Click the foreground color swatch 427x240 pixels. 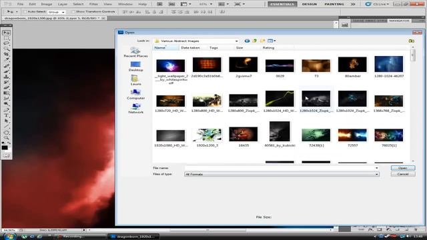pos(5,148)
